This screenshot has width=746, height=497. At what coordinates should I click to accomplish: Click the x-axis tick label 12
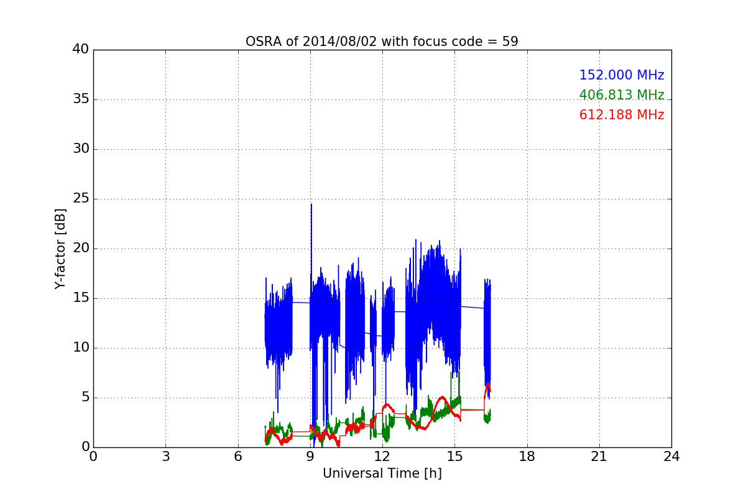382,457
